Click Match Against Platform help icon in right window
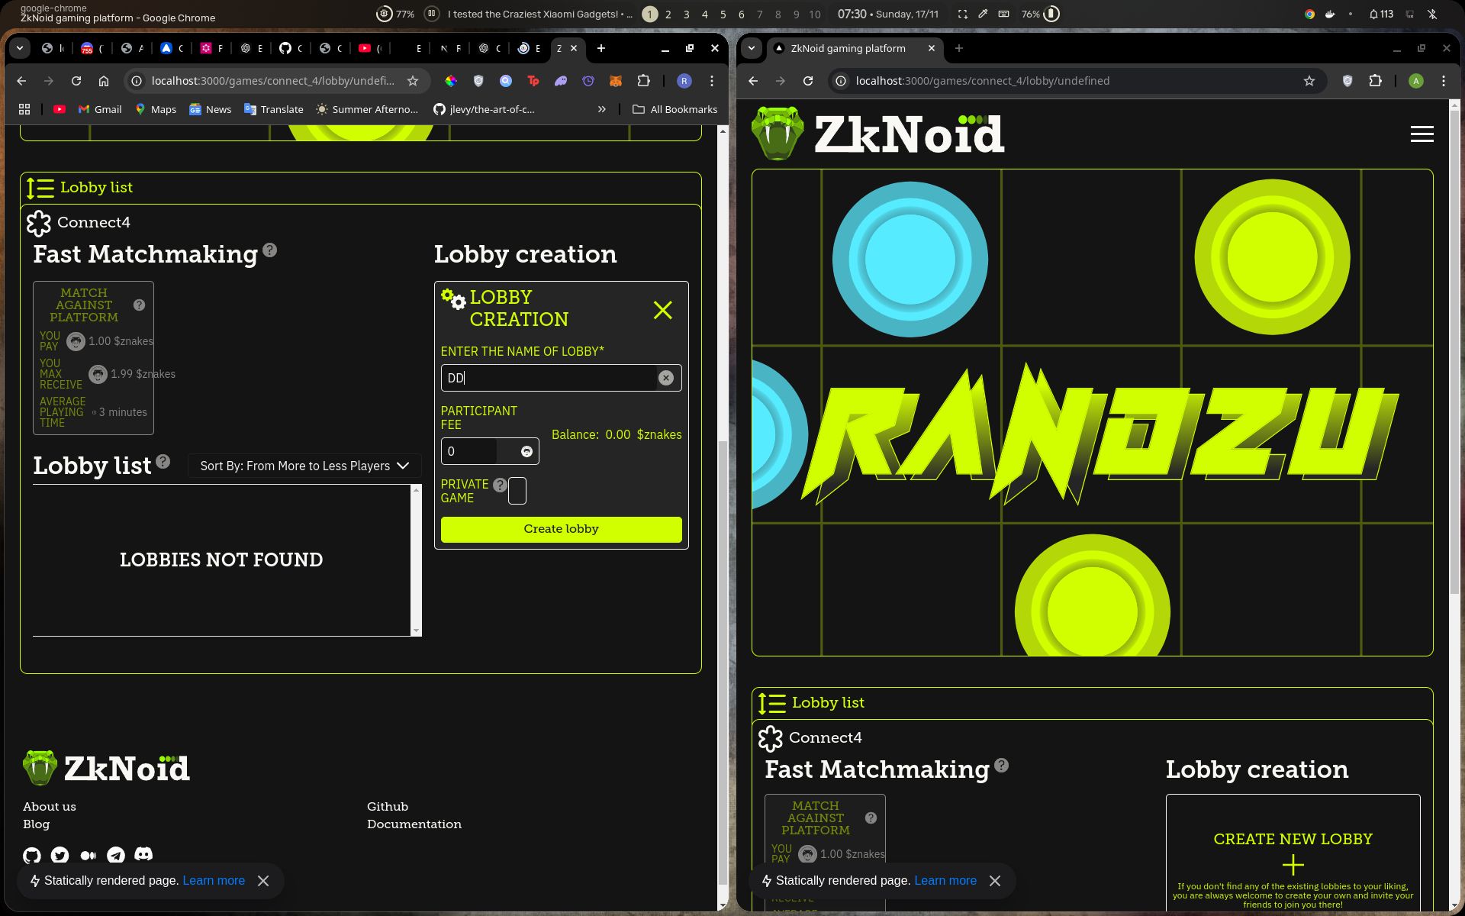 [871, 818]
